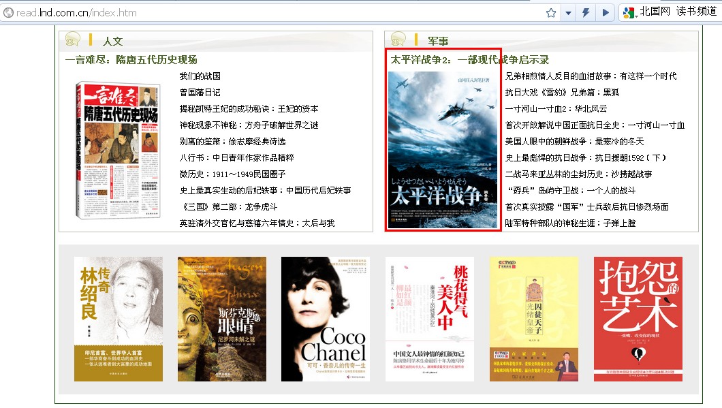Click the chat bubble icon beside 军事
722x408 pixels.
[x=398, y=39]
